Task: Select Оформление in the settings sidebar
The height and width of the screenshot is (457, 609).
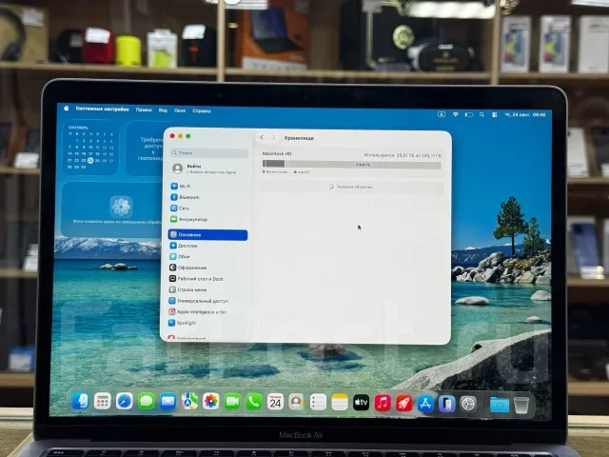Action: pyautogui.click(x=207, y=268)
